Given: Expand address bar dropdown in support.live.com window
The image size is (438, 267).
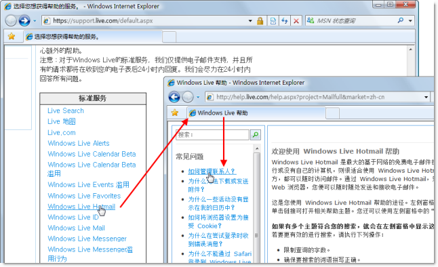Looking at the screenshot, I should (250, 20).
